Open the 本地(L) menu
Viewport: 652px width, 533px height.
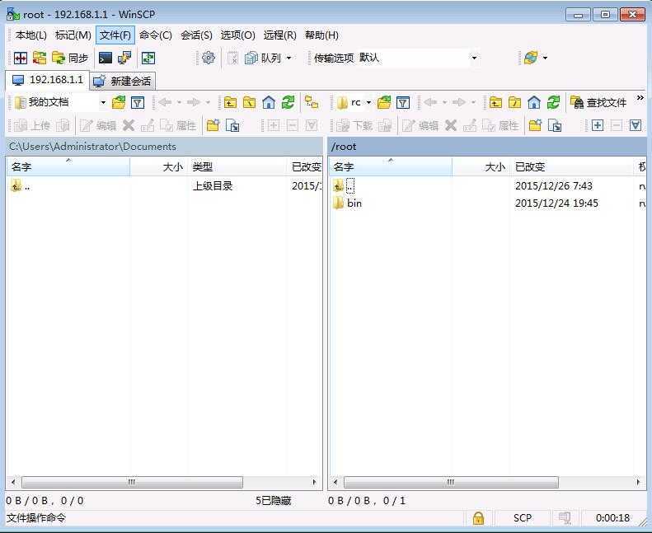(30, 35)
